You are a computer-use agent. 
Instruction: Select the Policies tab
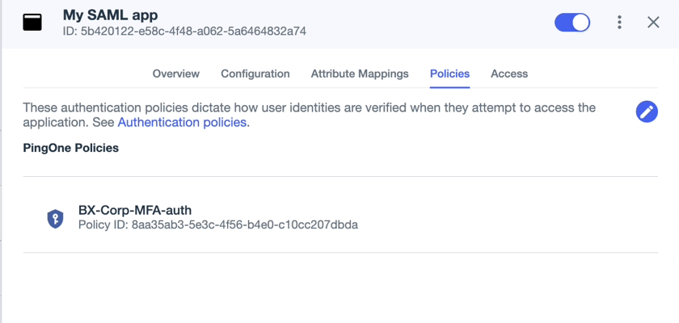tap(449, 73)
